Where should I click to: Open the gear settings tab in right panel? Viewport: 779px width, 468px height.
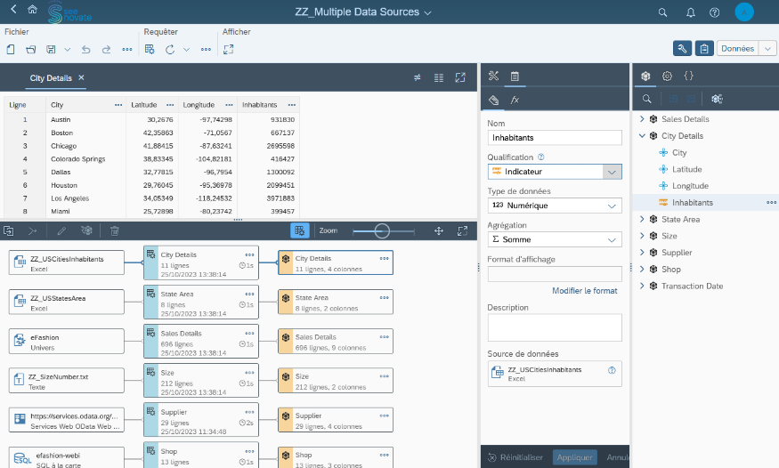667,76
